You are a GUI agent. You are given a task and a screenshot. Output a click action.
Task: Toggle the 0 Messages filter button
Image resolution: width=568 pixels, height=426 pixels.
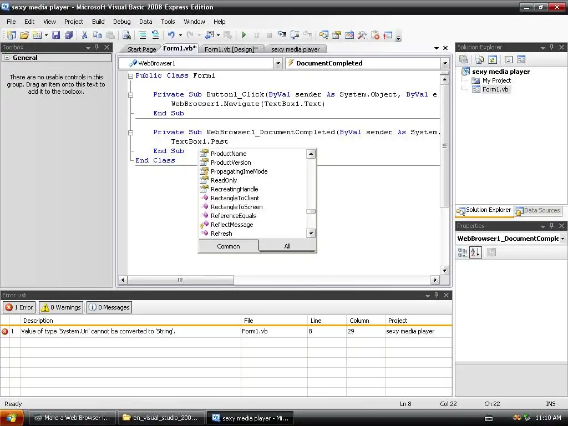click(x=109, y=307)
